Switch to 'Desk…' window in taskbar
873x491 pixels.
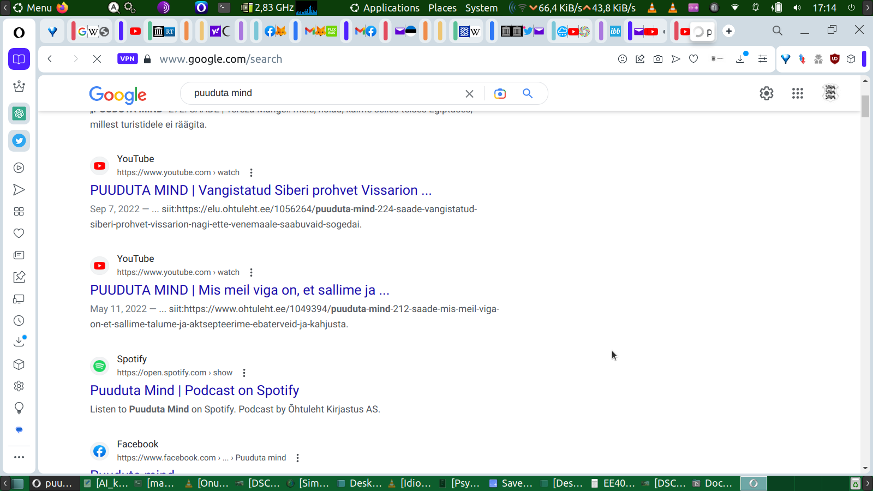click(x=360, y=483)
